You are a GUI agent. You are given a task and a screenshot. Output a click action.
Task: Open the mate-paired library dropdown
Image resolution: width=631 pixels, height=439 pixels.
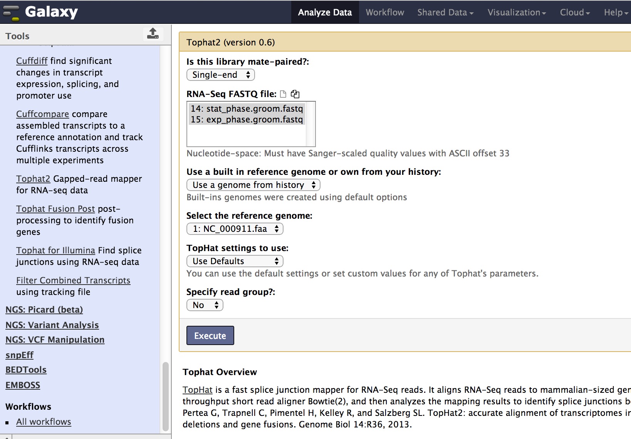(221, 75)
